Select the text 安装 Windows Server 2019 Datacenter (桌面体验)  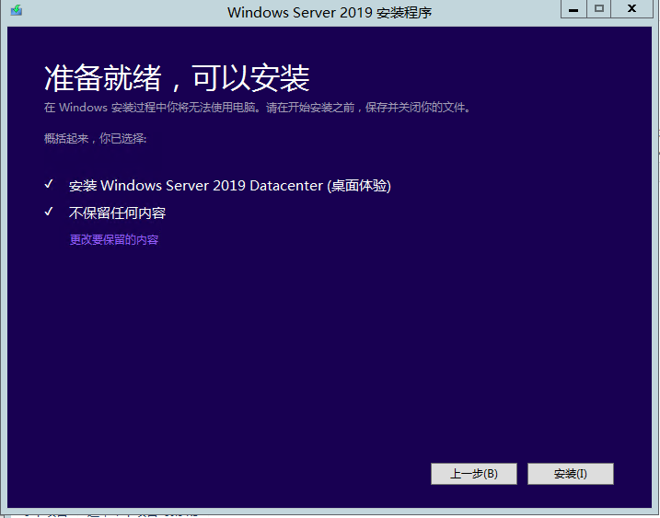click(230, 186)
